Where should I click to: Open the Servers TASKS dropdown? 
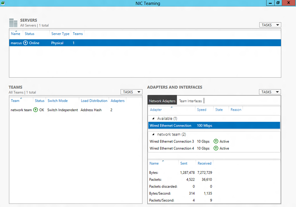coord(270,25)
